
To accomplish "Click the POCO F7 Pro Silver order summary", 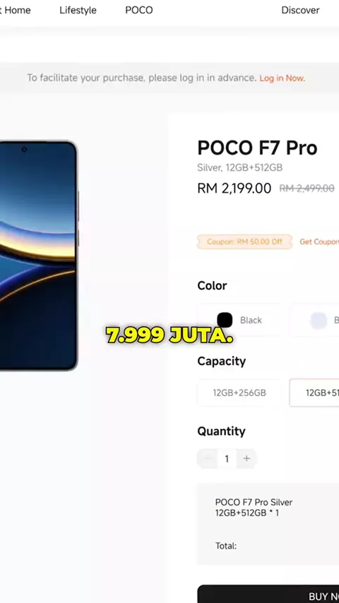I will [254, 507].
